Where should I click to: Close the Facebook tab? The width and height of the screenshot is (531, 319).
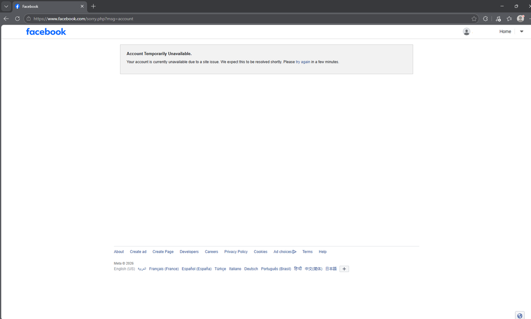[x=82, y=7]
